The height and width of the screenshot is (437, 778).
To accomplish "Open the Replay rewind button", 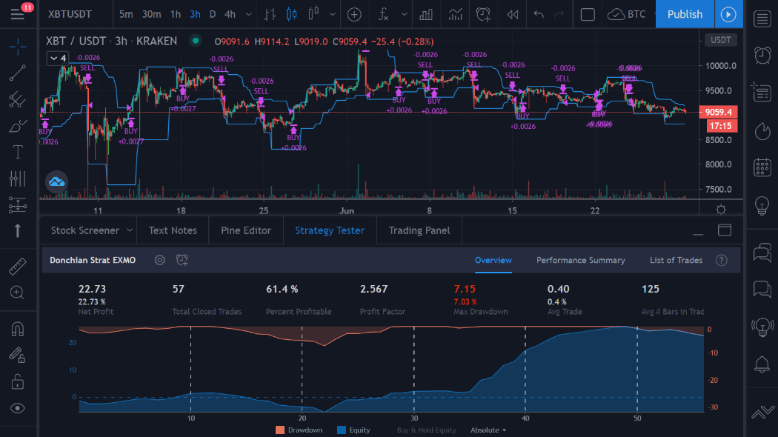I will (x=512, y=14).
